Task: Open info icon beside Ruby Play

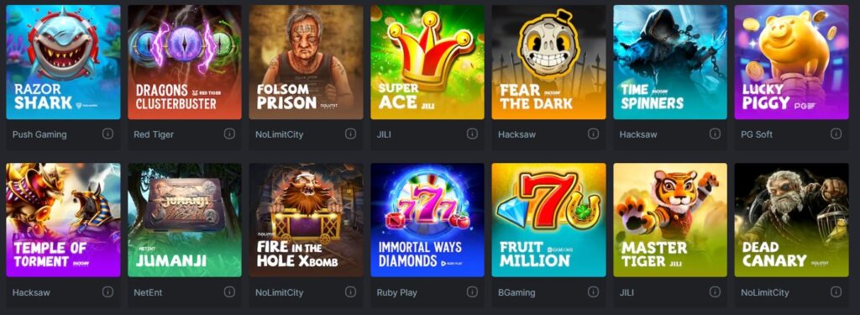Action: pos(472,291)
